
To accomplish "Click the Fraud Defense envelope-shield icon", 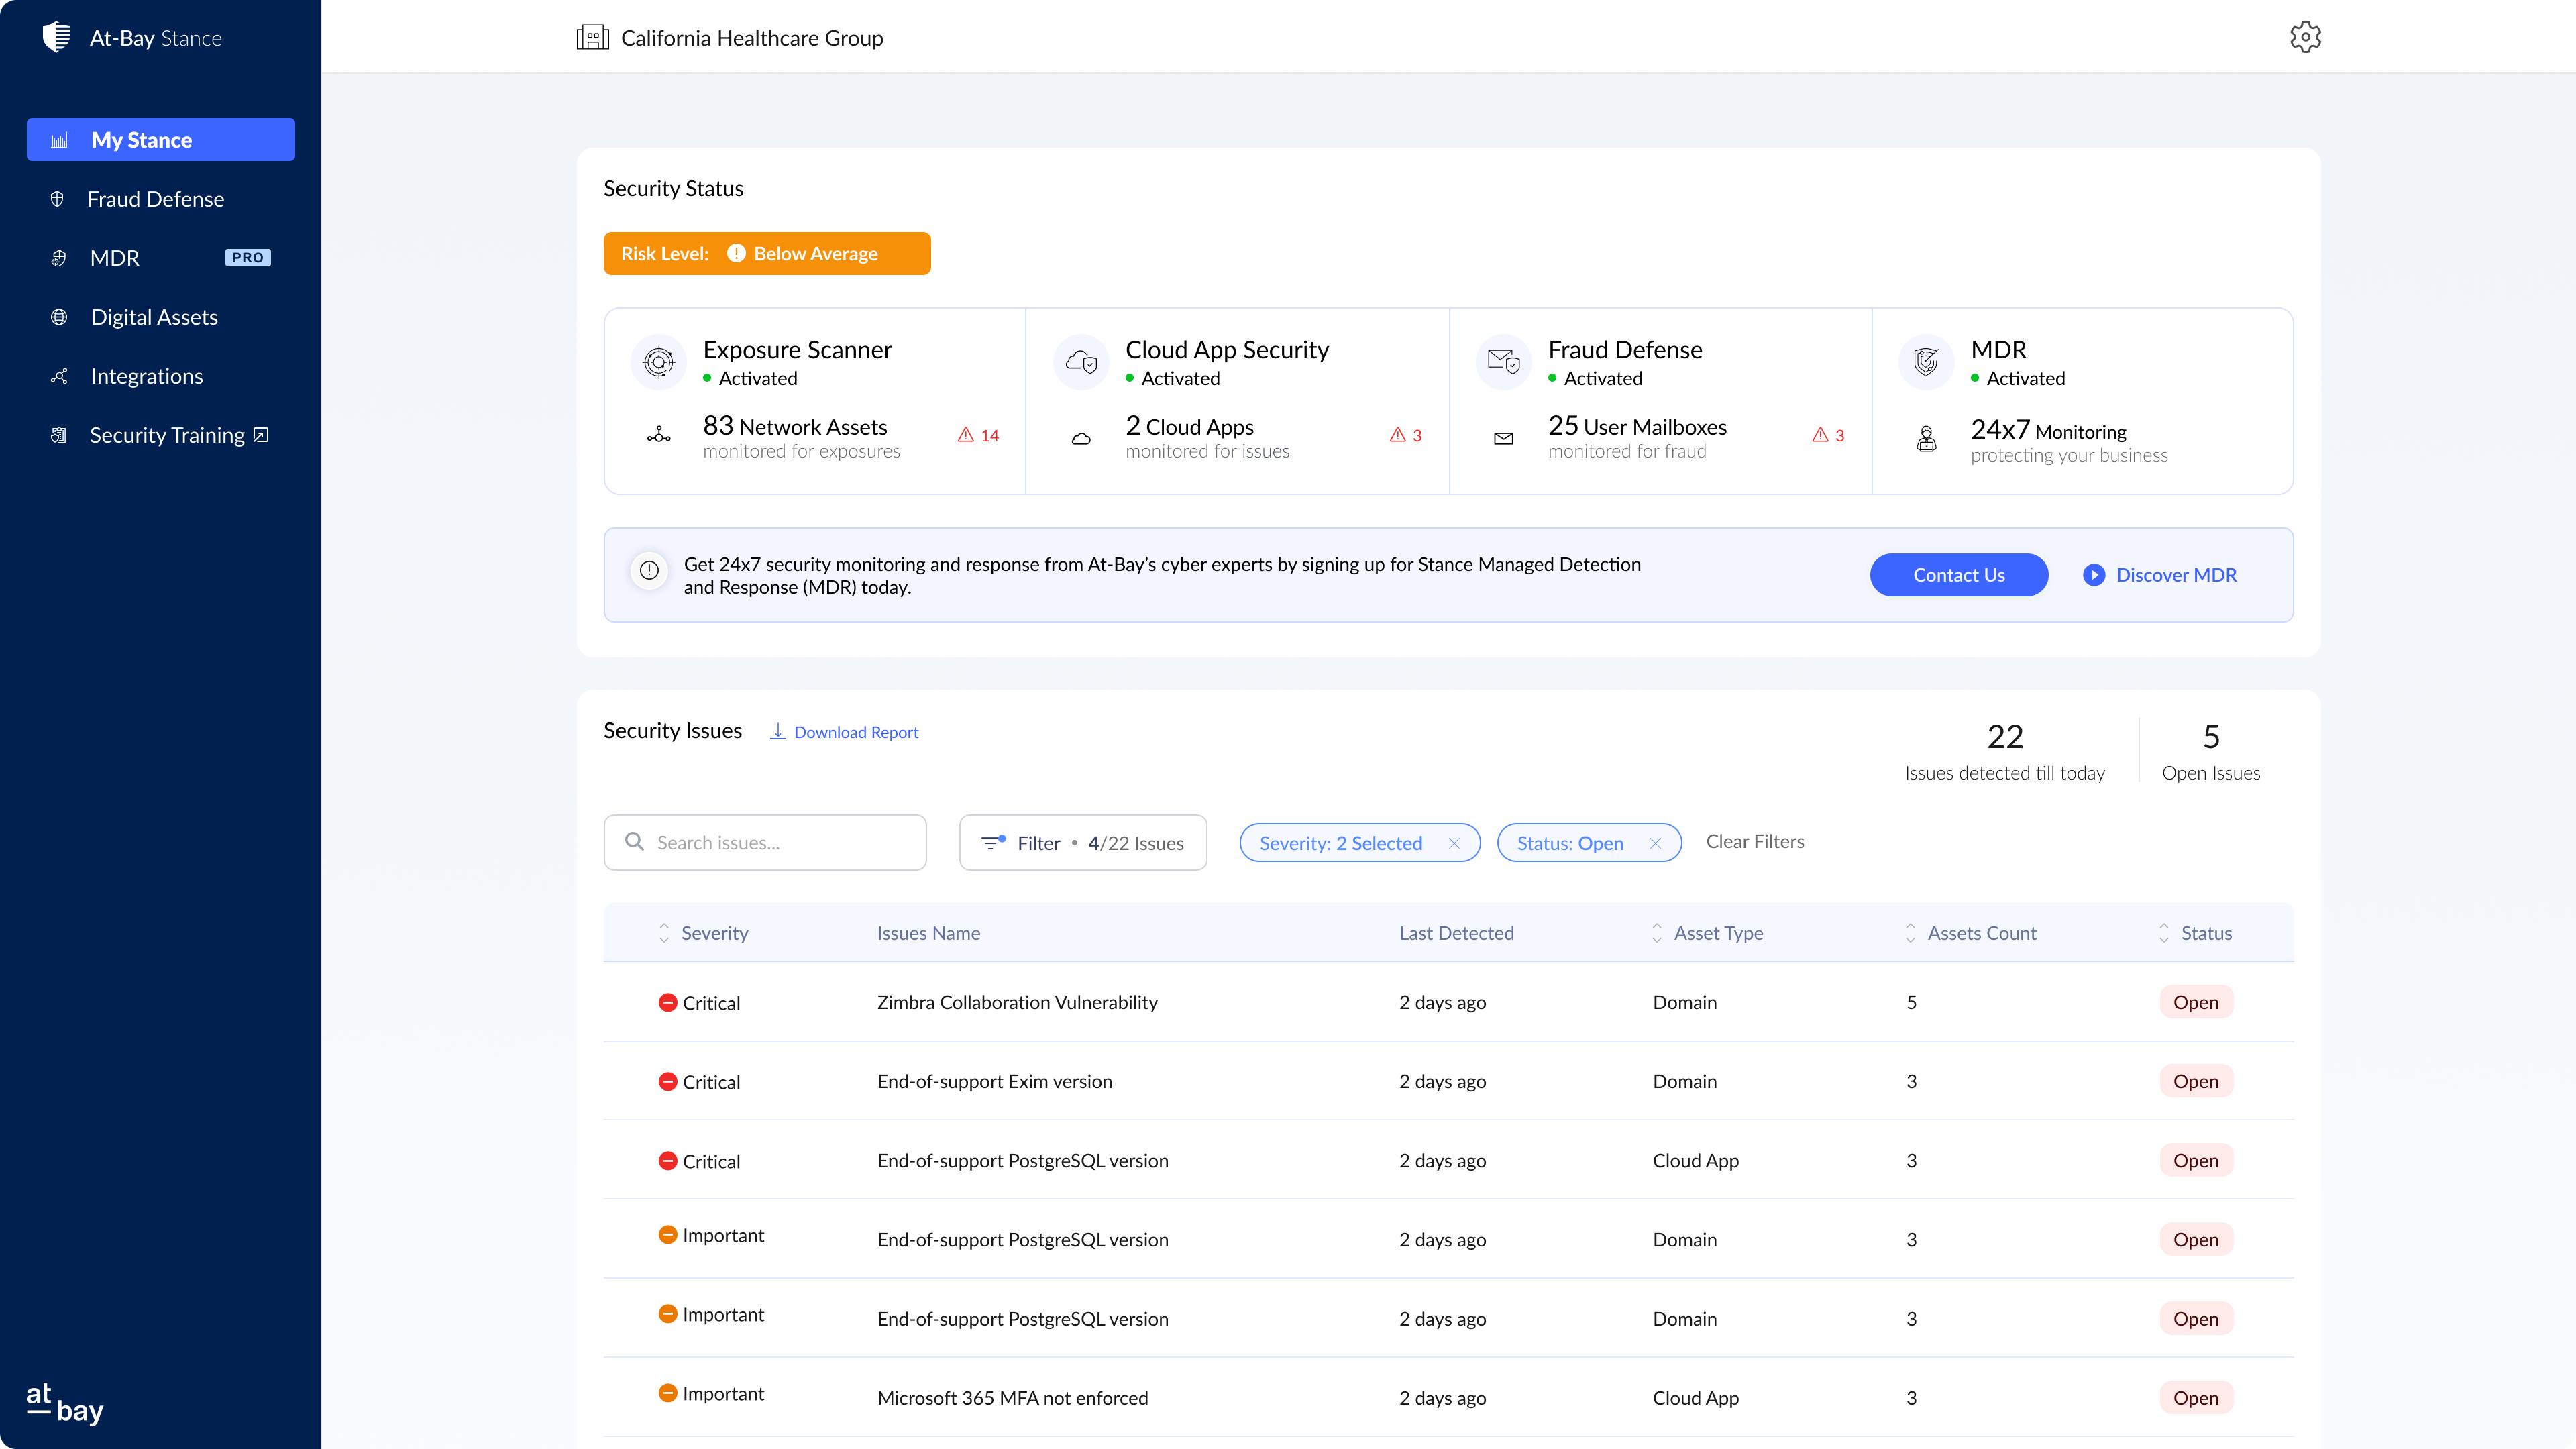I will pos(1503,362).
